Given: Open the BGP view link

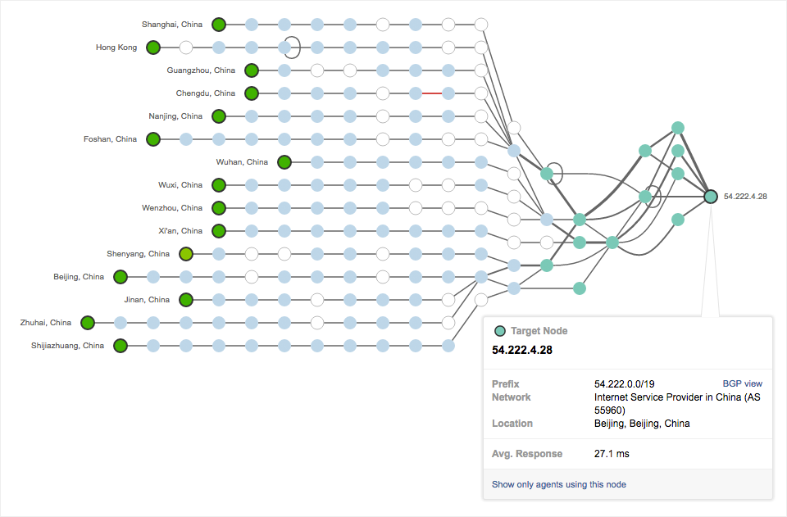Looking at the screenshot, I should tap(742, 383).
